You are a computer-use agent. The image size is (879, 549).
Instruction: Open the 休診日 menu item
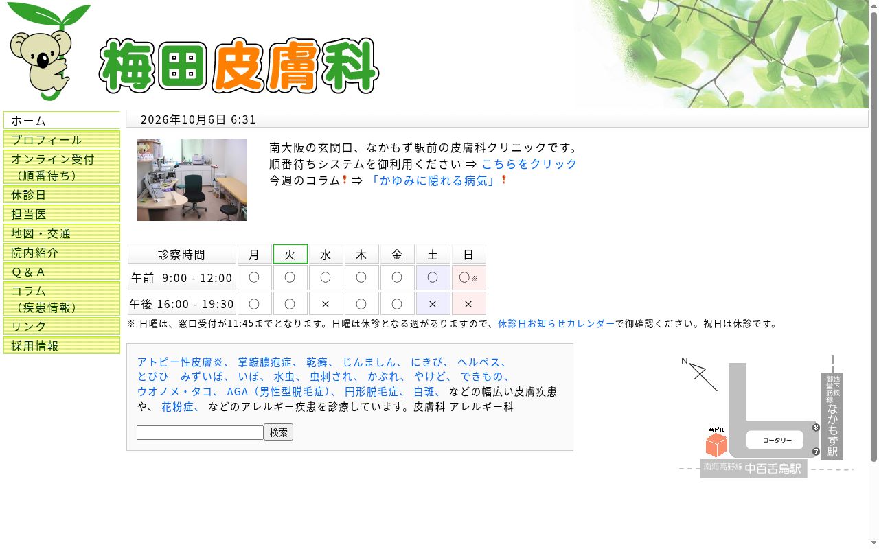pos(62,194)
